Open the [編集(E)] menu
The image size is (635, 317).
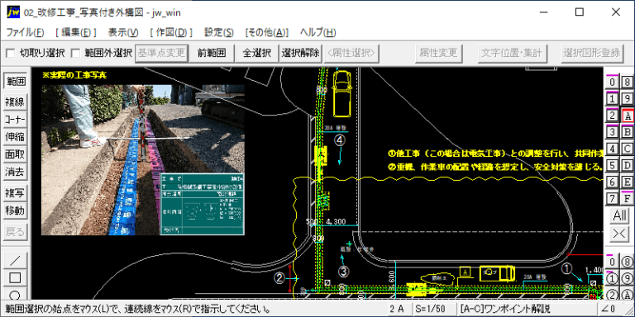coord(76,33)
